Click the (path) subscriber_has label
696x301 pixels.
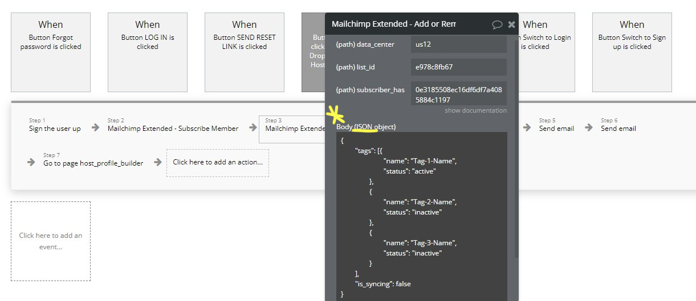[x=370, y=90]
